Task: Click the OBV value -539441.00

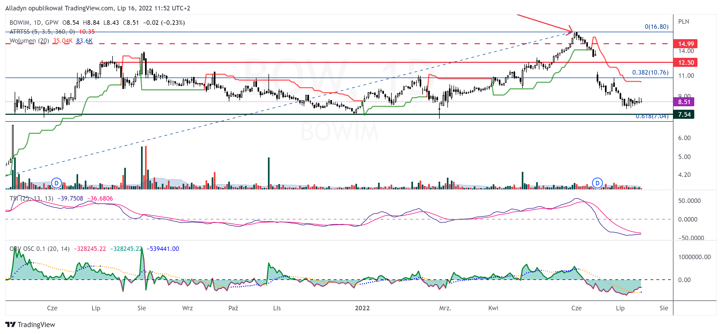Action: (x=163, y=249)
